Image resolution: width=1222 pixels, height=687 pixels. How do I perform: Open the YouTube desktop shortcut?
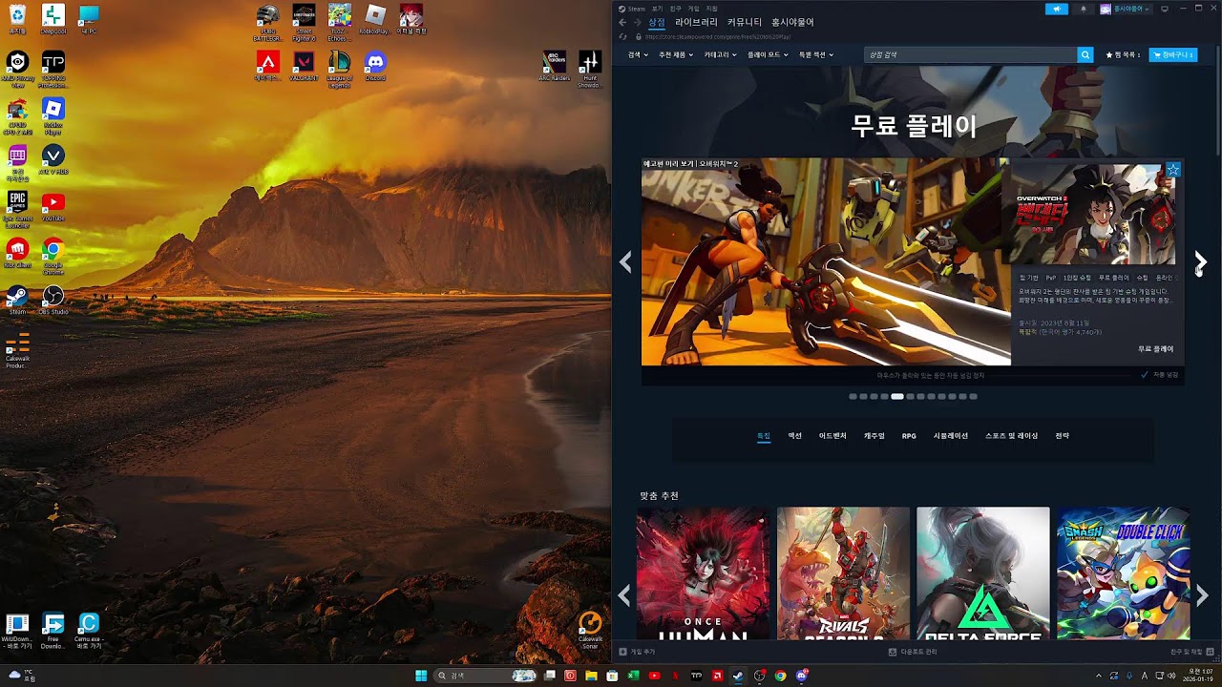click(53, 206)
